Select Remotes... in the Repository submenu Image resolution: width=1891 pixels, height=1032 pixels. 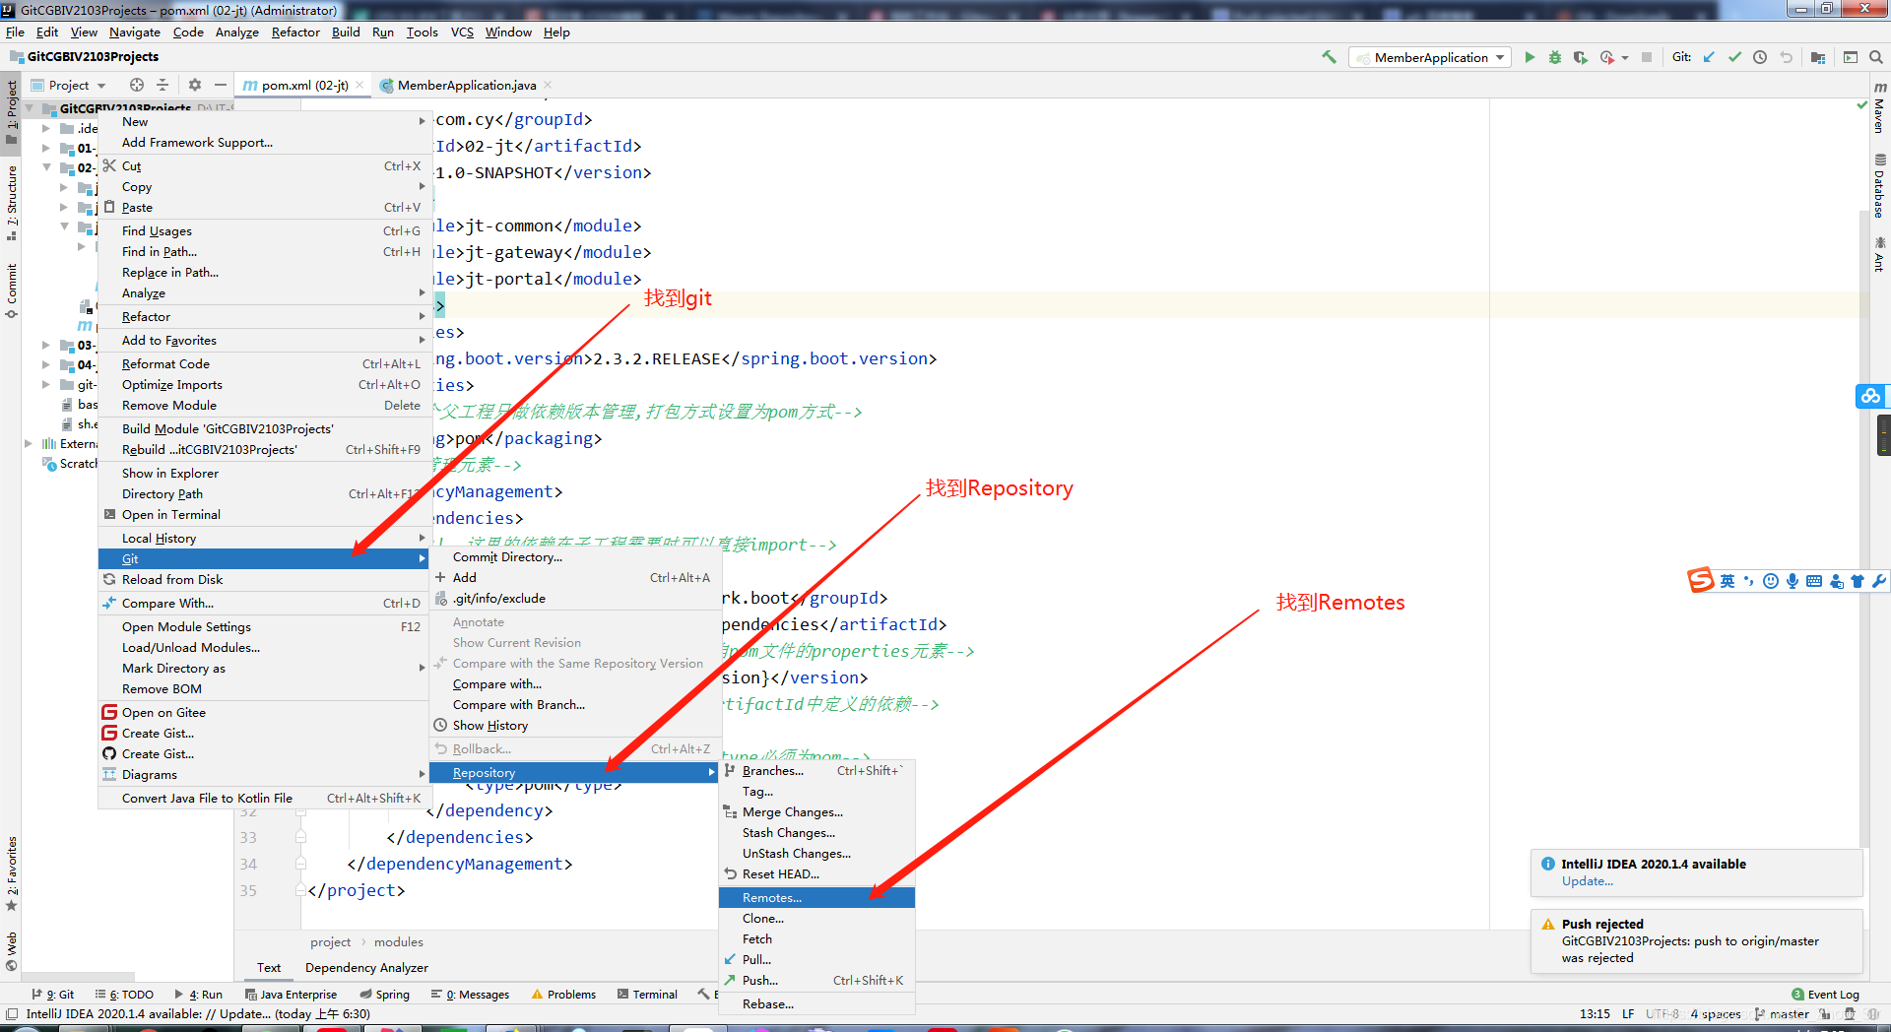tap(816, 898)
